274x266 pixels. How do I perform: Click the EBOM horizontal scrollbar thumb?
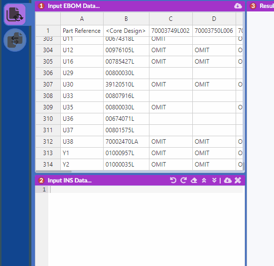point(53,172)
